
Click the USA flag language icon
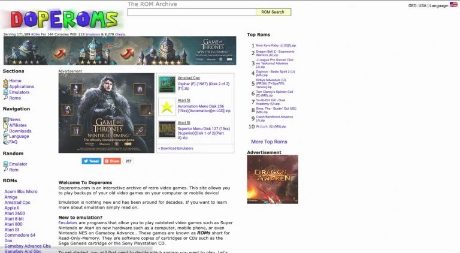point(453,5)
